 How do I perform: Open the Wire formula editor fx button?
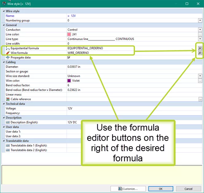pyautogui.click(x=200, y=53)
